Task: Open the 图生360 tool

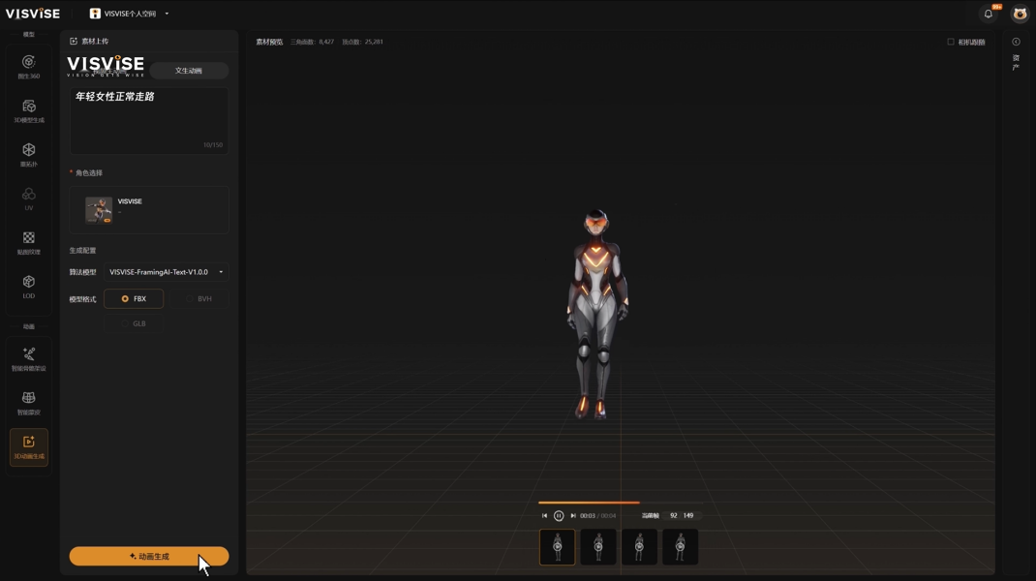Action: coord(29,66)
